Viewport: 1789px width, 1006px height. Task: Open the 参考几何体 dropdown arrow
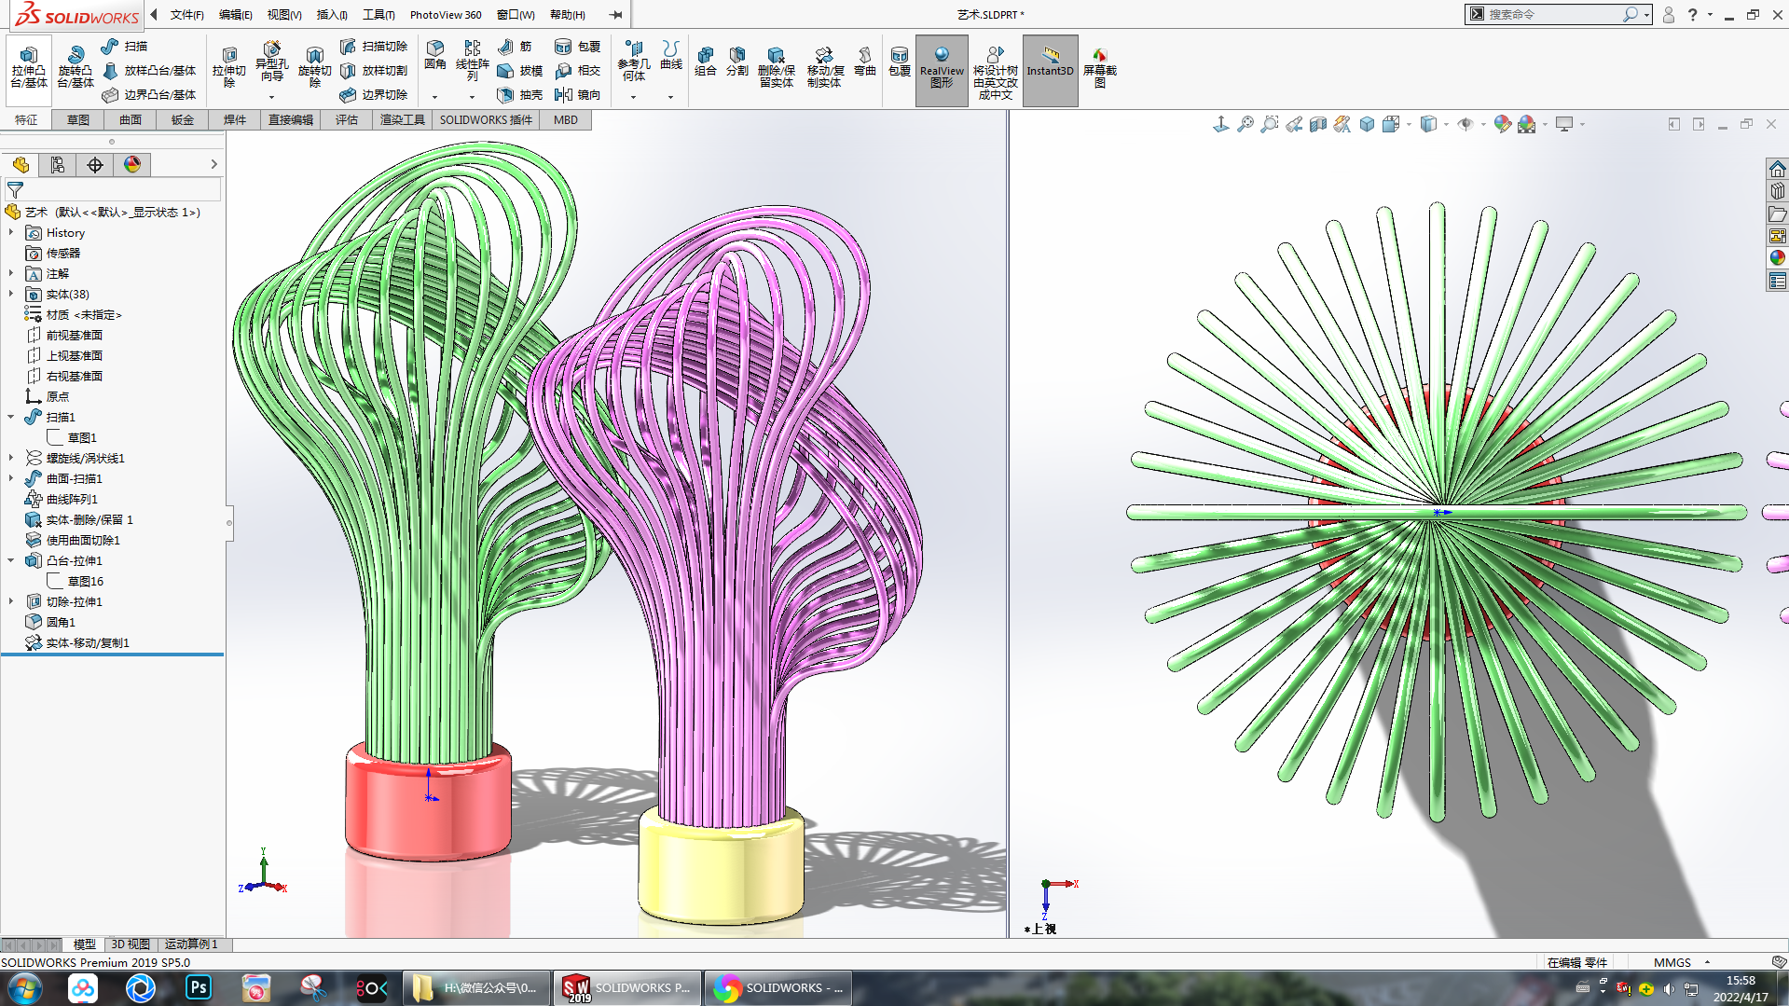point(633,97)
